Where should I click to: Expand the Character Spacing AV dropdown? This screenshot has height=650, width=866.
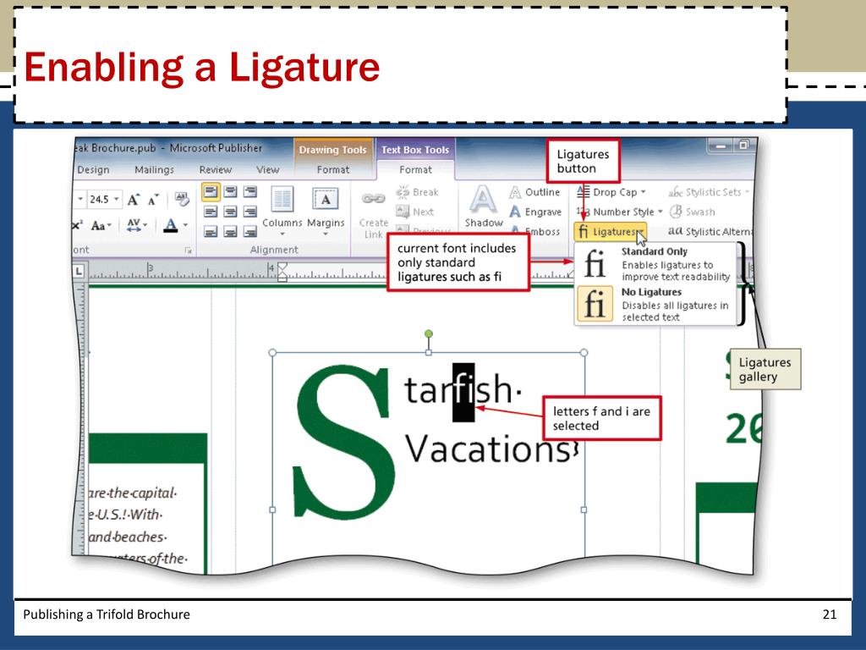tap(137, 225)
